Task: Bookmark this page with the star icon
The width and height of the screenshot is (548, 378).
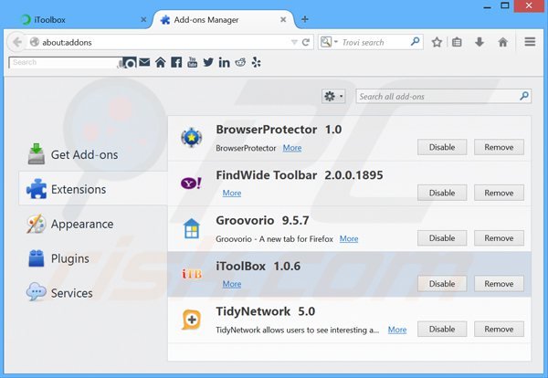Action: coord(437,42)
